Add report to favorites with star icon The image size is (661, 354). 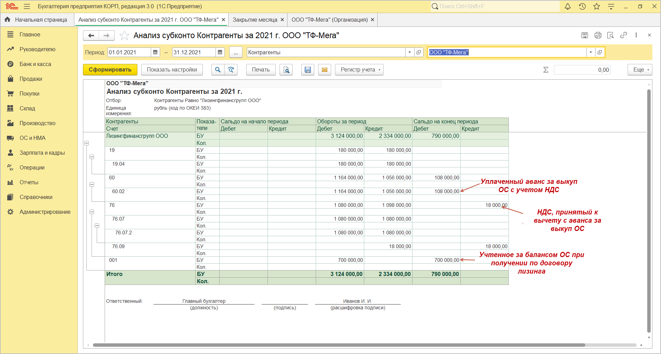(124, 35)
